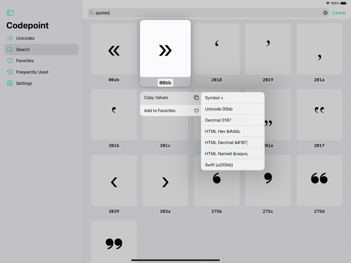Open Frequently Used section
The height and width of the screenshot is (263, 351).
pyautogui.click(x=41, y=72)
